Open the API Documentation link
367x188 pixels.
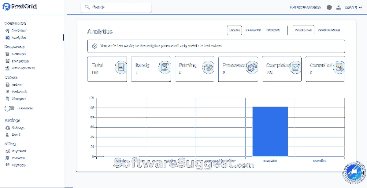tap(305, 7)
